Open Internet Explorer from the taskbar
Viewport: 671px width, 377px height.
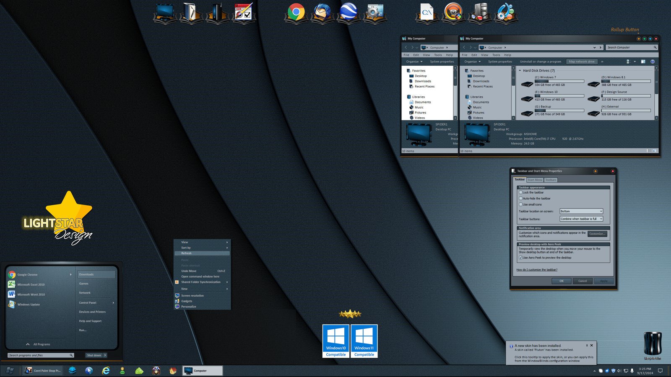pyautogui.click(x=106, y=371)
